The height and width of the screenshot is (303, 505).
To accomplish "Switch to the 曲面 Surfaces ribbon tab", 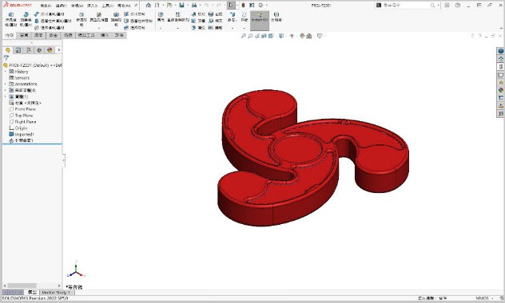I will [x=38, y=35].
